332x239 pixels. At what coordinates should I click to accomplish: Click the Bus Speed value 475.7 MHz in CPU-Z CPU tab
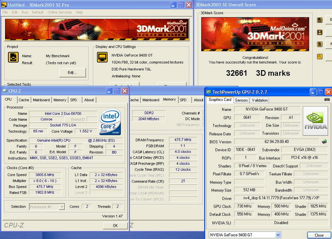point(45,186)
